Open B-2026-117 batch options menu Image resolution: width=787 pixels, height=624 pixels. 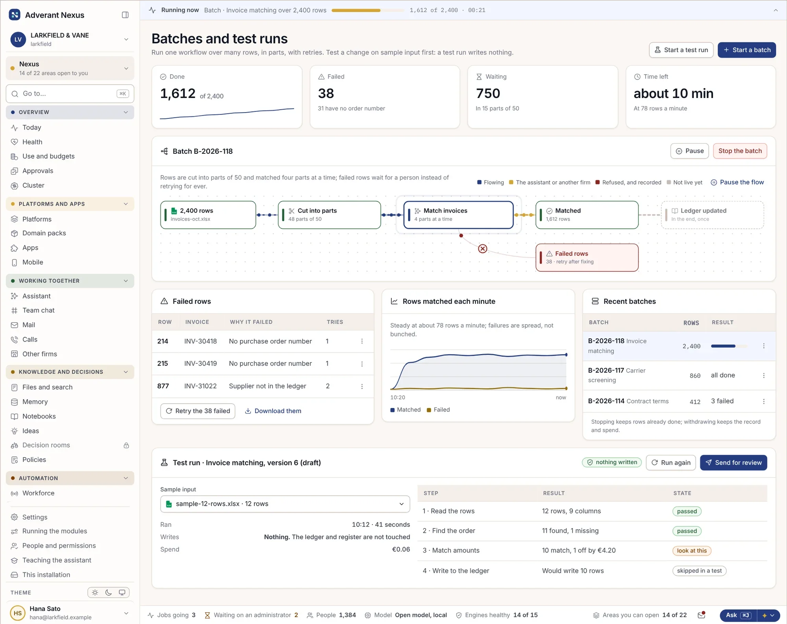(x=764, y=375)
